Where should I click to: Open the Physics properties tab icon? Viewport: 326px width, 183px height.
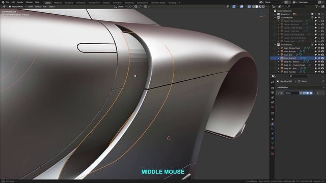coord(273,133)
